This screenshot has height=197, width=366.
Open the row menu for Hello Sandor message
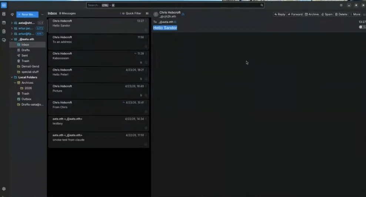point(146,21)
